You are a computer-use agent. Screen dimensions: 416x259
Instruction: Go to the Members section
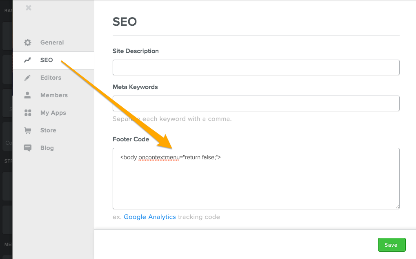coord(54,95)
